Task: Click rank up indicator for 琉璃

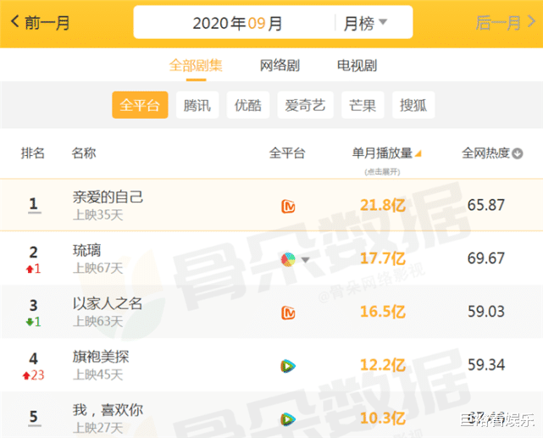Action: click(33, 269)
